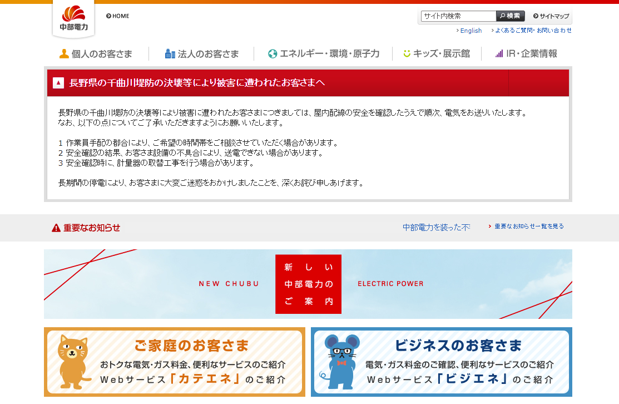
Task: Open the サイトマップ link
Action: (x=551, y=16)
